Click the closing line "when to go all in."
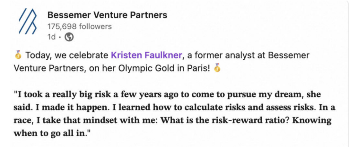Viewport: 349px width, 147px height. point(52,134)
